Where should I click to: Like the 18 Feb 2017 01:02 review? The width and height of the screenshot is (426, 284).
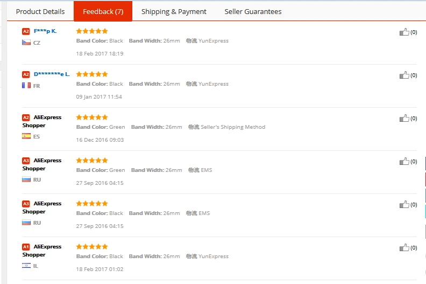[x=404, y=247]
